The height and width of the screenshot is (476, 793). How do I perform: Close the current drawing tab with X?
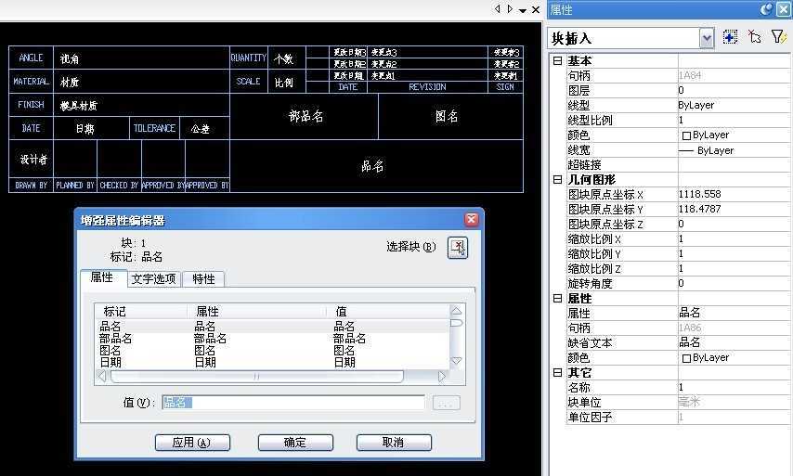point(536,9)
